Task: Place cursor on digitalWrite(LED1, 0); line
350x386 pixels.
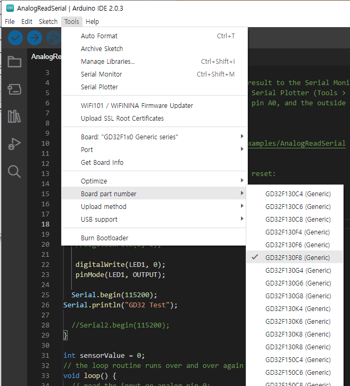Action: 120,265
